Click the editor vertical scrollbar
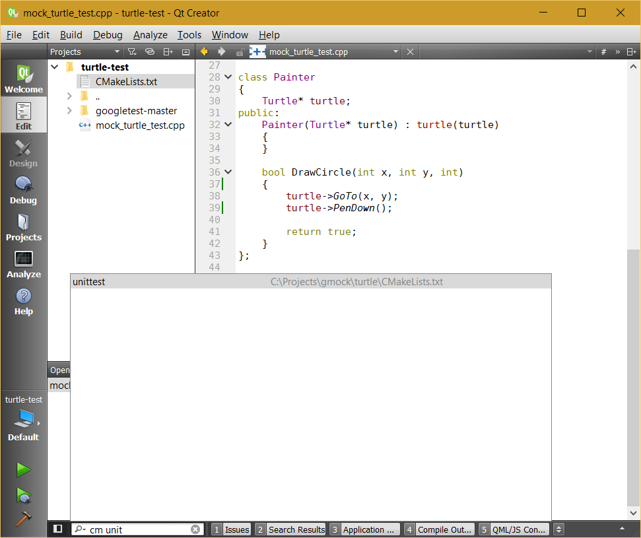The image size is (641, 538). (x=633, y=378)
